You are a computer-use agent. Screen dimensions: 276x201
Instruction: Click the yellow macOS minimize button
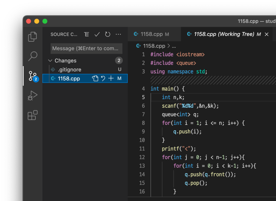(x=37, y=21)
